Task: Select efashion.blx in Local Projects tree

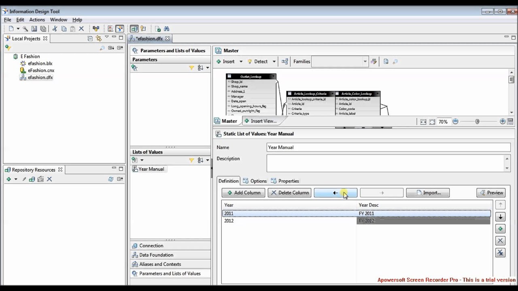Action: (40, 63)
